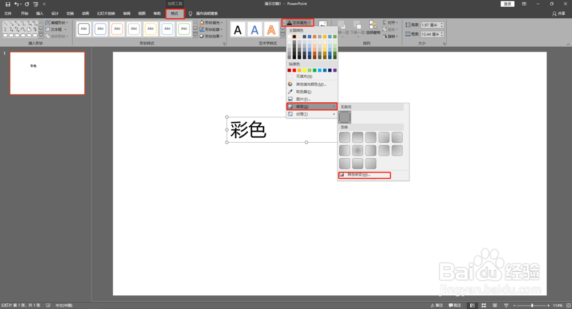Go to the 动画 tab
The height and width of the screenshot is (309, 572).
85,14
